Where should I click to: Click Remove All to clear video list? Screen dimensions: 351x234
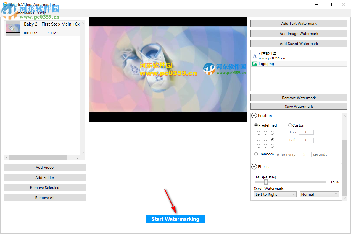point(44,197)
